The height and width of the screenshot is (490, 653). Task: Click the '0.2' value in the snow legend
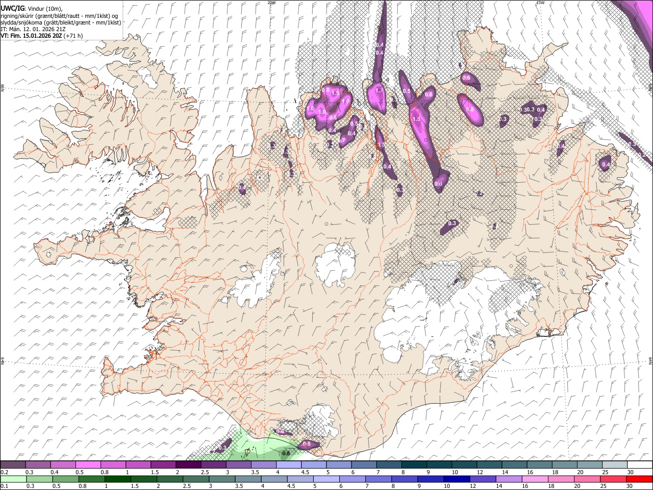(4, 472)
